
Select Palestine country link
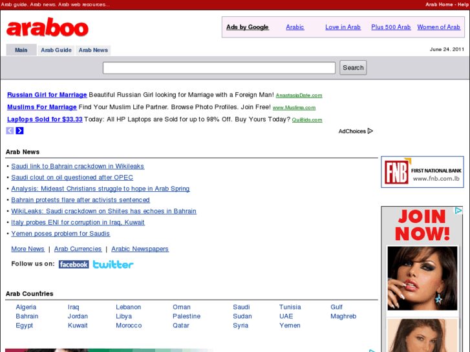pos(186,316)
